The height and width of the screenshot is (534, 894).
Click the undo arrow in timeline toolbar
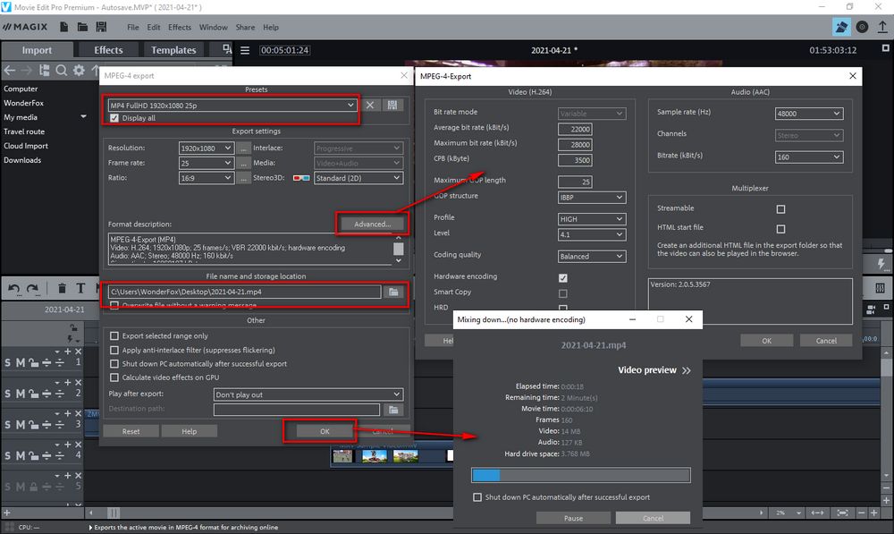pyautogui.click(x=14, y=288)
